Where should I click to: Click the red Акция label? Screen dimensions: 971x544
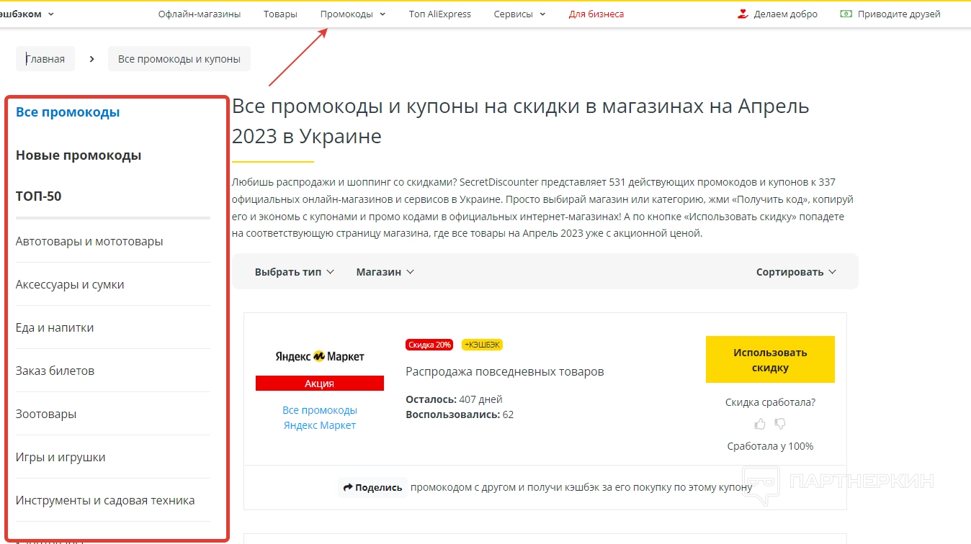point(320,384)
